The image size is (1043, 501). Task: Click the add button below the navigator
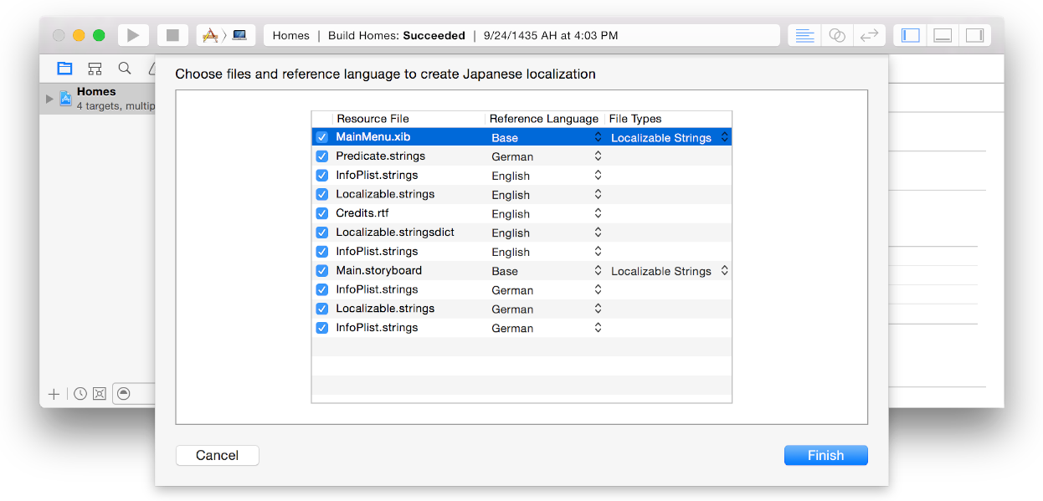point(54,393)
